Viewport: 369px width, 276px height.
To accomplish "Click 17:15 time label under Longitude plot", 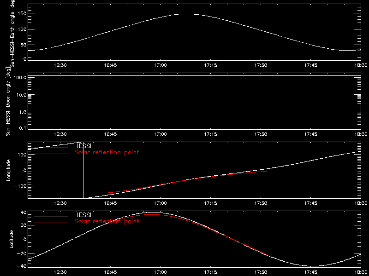I will tap(211, 203).
